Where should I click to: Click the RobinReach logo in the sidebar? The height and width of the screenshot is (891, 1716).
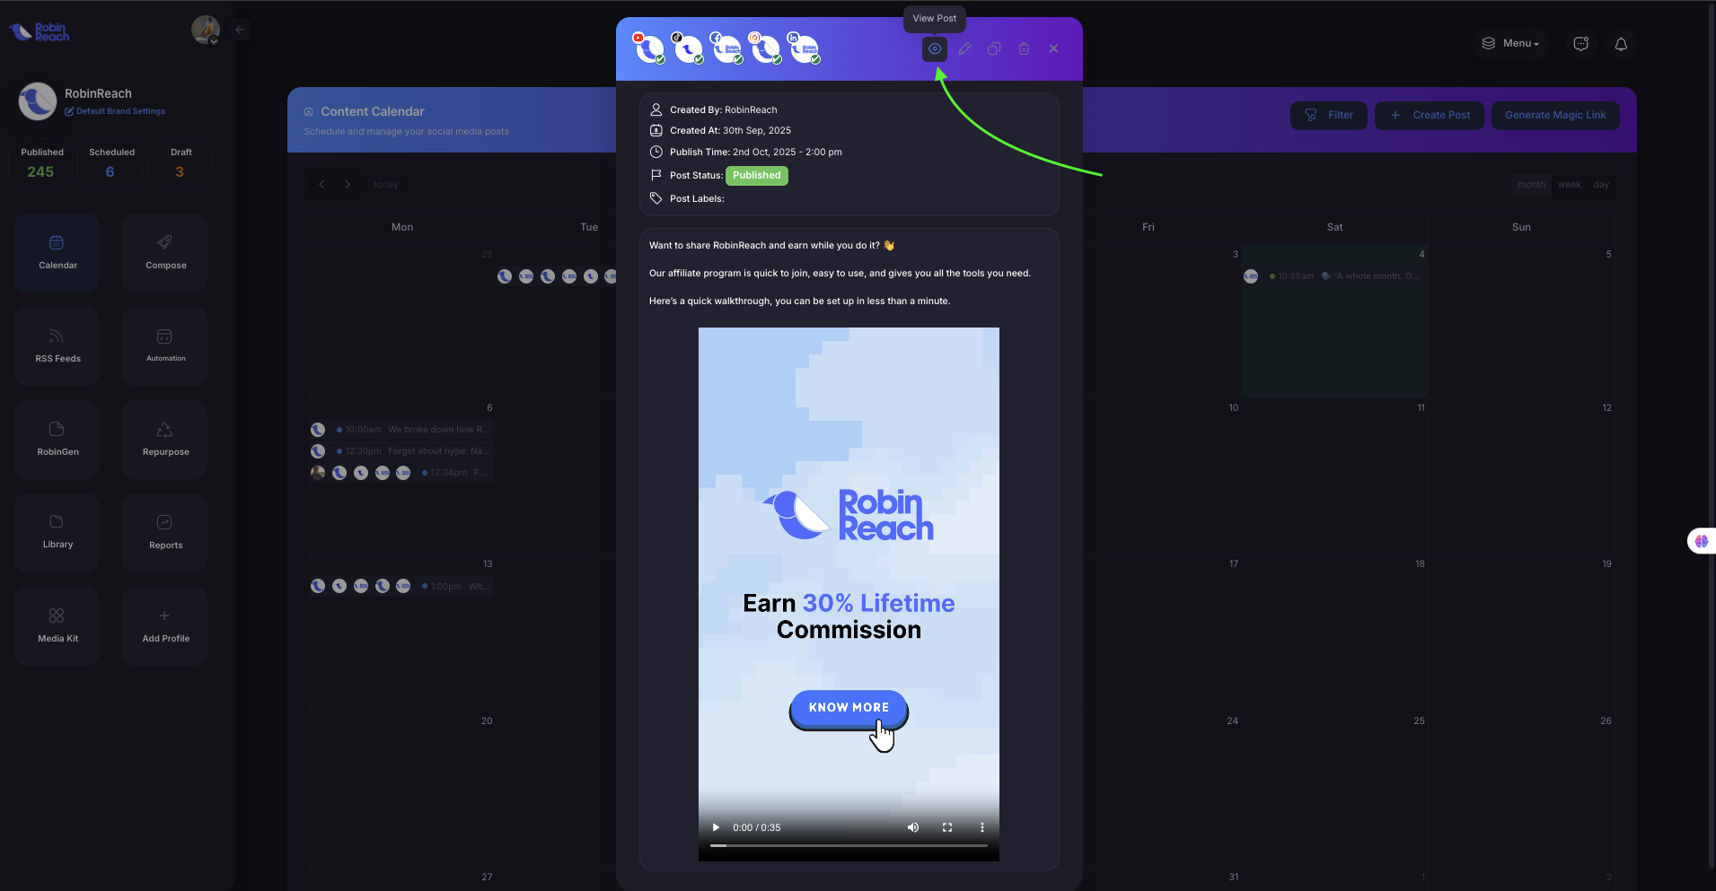click(40, 32)
